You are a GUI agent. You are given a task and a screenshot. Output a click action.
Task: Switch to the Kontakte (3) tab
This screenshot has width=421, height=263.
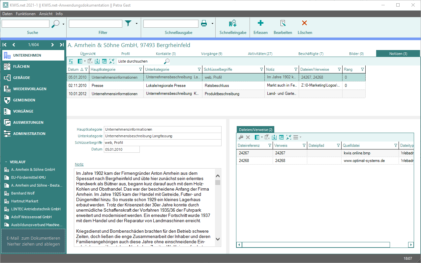166,54
